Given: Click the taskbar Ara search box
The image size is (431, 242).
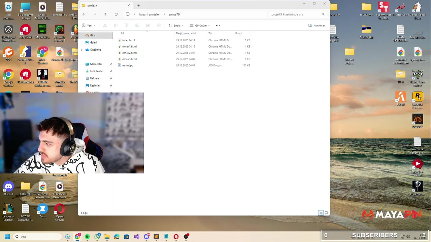Looking at the screenshot, I should pos(37,237).
